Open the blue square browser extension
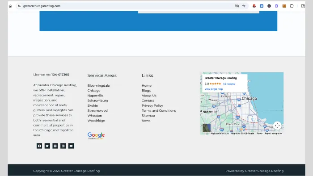The image size is (313, 176). click(x=262, y=6)
